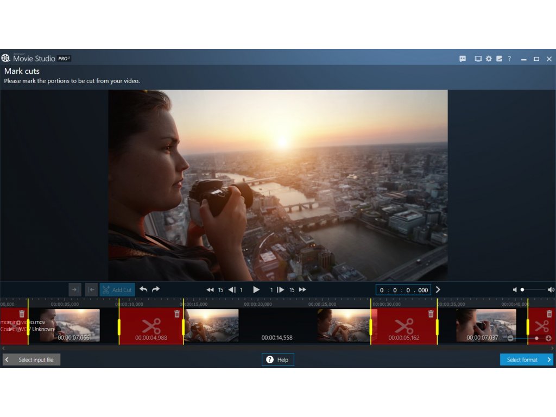Redo the previously undone action
Screen dimensions: 556x417
pyautogui.click(x=156, y=289)
